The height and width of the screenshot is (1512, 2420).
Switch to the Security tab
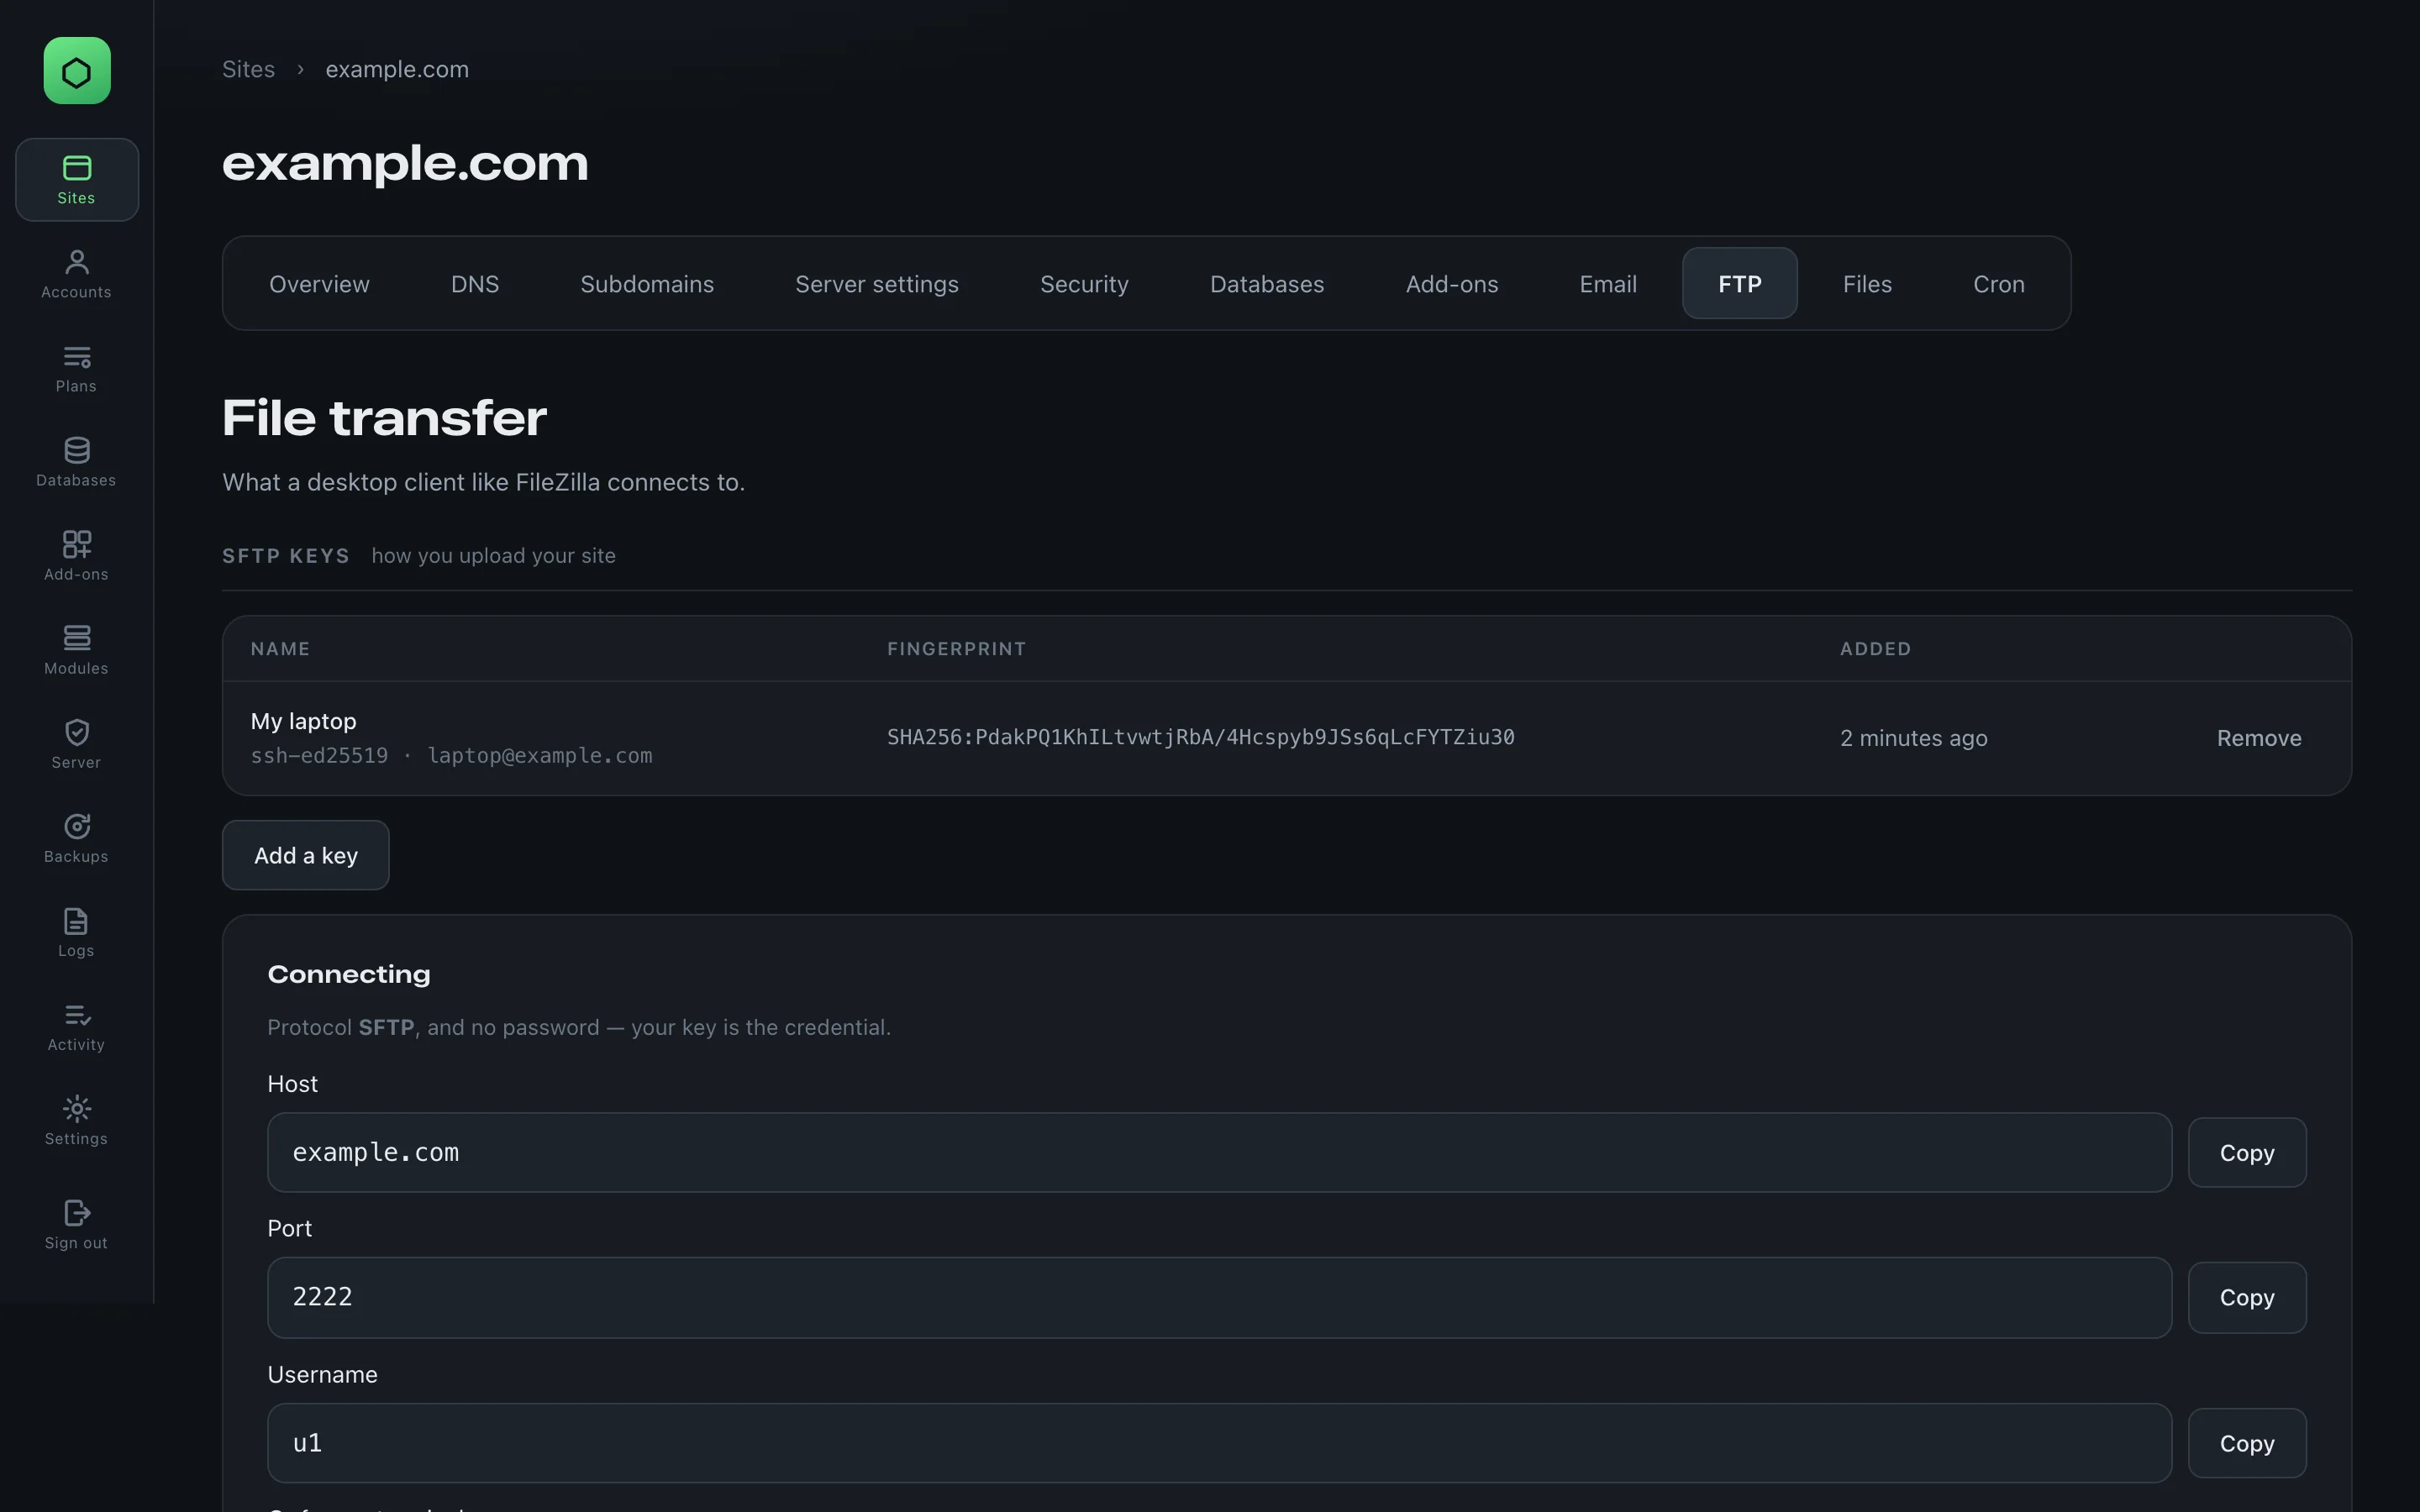point(1084,284)
